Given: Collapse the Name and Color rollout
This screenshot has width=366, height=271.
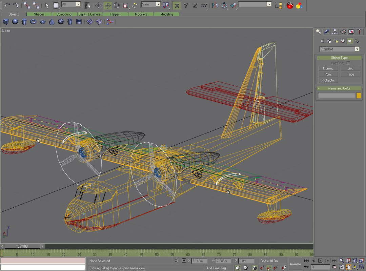Looking at the screenshot, I should coord(339,88).
